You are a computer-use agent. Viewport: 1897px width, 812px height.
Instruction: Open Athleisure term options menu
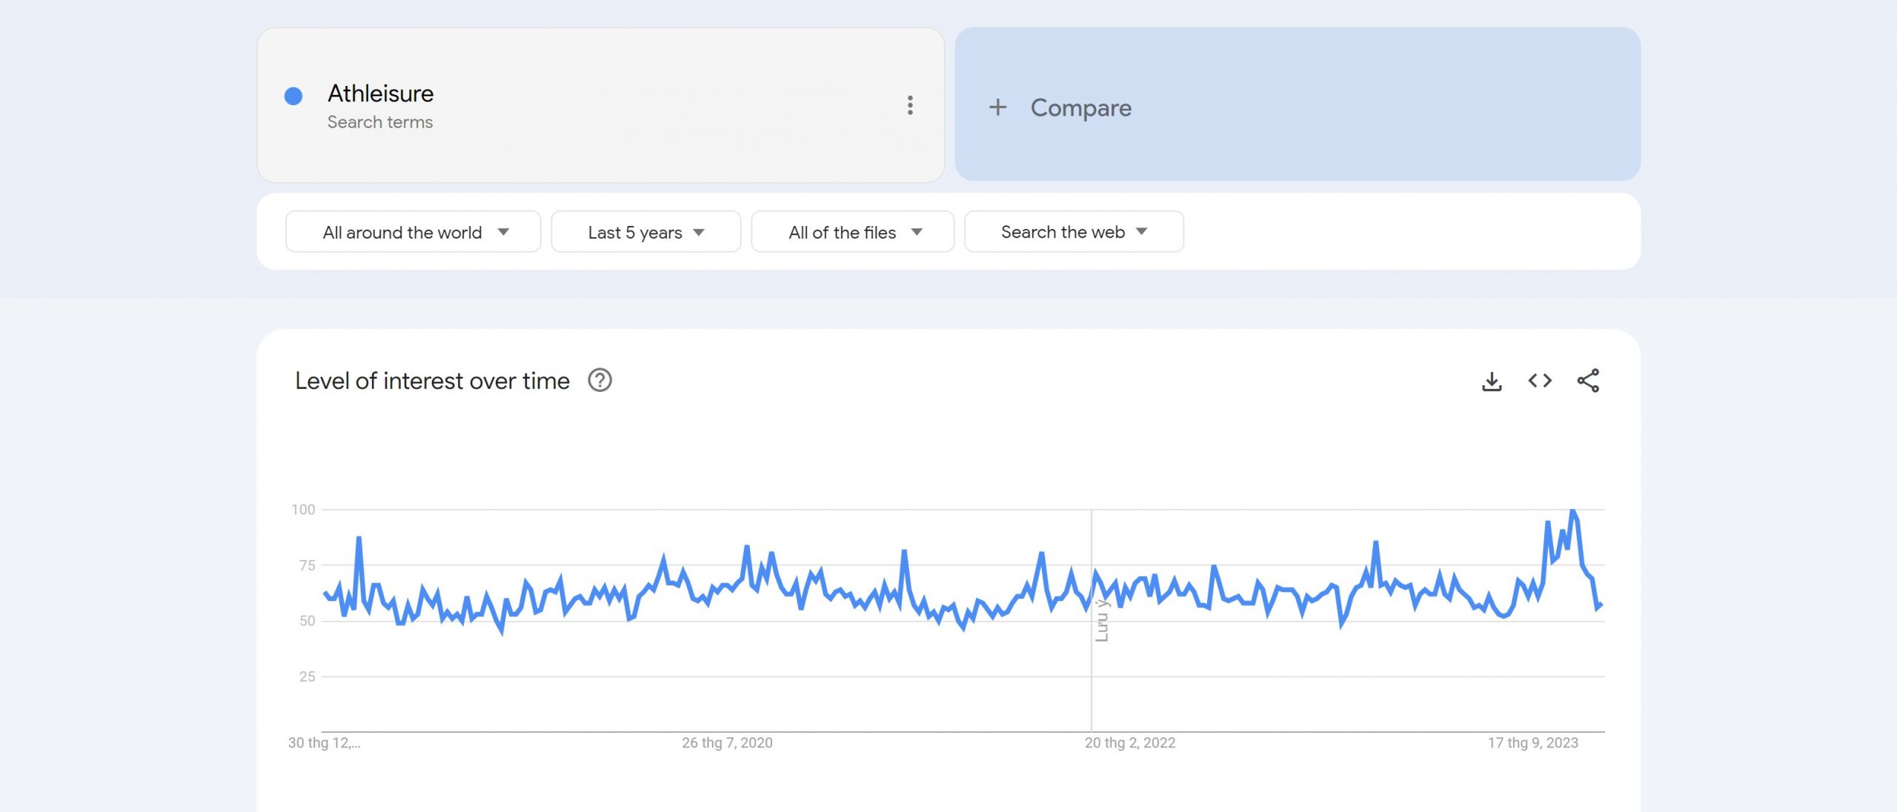coord(910,105)
